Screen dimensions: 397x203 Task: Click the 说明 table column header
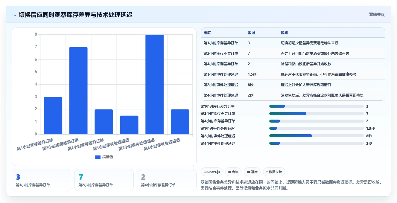pyautogui.click(x=284, y=33)
